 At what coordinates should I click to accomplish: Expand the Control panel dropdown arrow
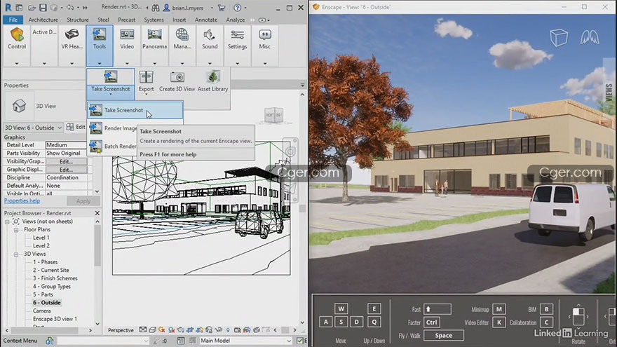click(17, 63)
